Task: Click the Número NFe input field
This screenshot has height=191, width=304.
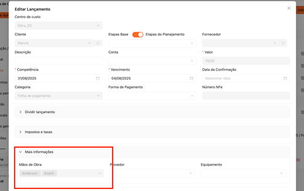Action: pyautogui.click(x=245, y=96)
